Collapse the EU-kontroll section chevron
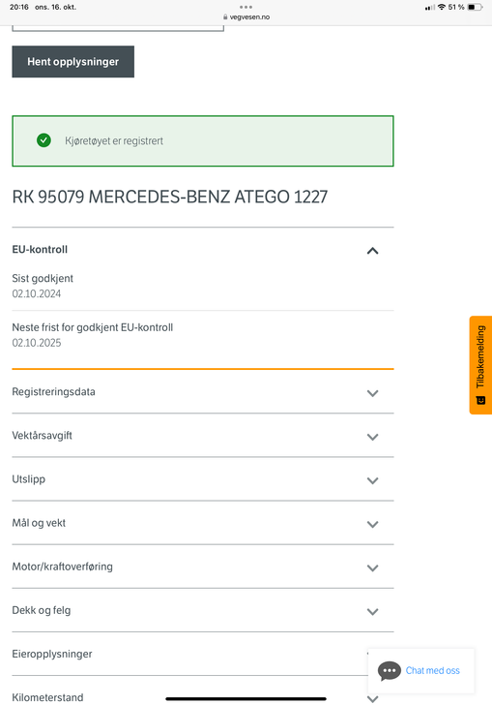The image size is (492, 705). point(372,251)
